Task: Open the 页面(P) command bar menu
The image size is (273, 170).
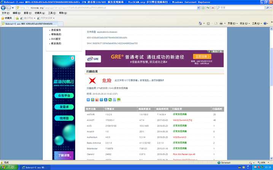Action: pos(232,23)
